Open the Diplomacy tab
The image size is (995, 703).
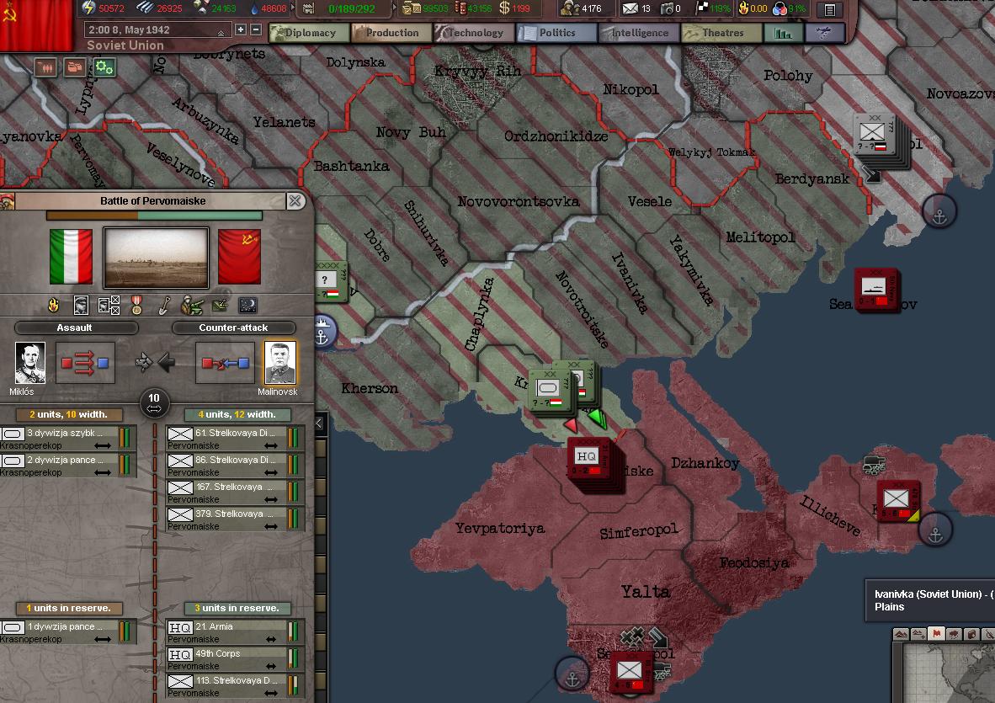(308, 34)
